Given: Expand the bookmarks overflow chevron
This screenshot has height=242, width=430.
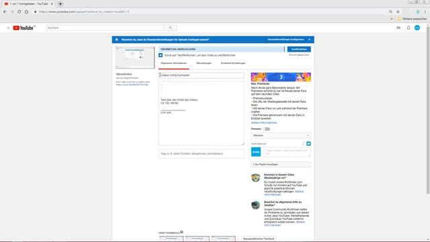Looking at the screenshot, I should pos(392,19).
